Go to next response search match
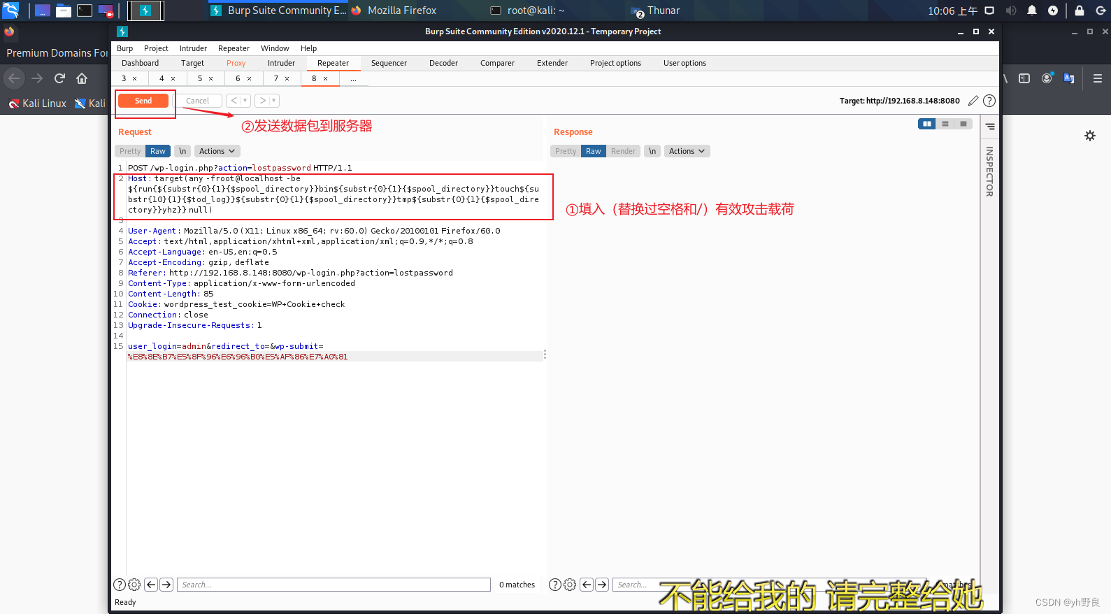This screenshot has width=1111, height=614. point(602,585)
